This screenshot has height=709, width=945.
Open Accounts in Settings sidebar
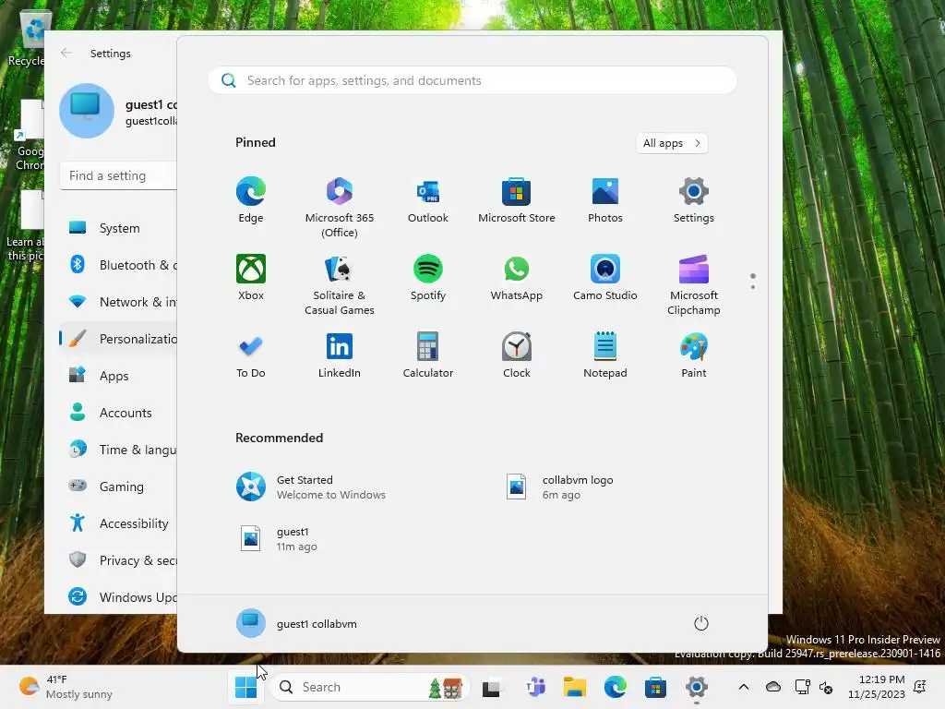[118, 413]
